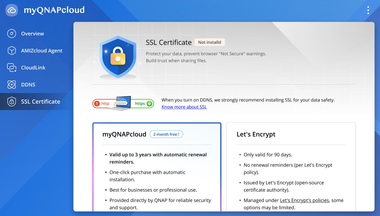Open the Let's Encrypt's policies link
This screenshot has width=380, height=216.
[x=304, y=201]
